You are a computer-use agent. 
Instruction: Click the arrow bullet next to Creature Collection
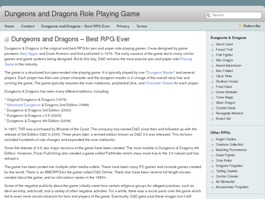[x=212, y=145]
